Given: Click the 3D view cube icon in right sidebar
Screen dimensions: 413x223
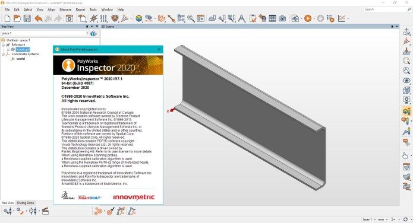Looking at the screenshot, I should (x=406, y=90).
